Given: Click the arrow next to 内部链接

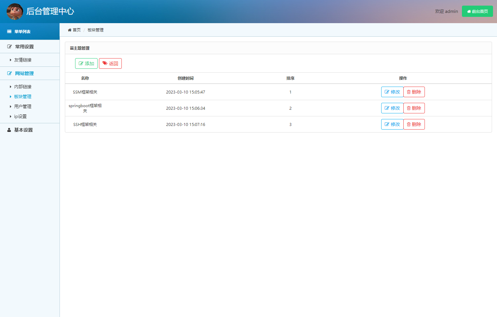Looking at the screenshot, I should [11, 87].
